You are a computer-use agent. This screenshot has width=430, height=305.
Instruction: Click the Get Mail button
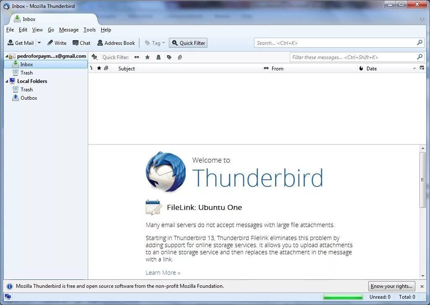point(21,43)
